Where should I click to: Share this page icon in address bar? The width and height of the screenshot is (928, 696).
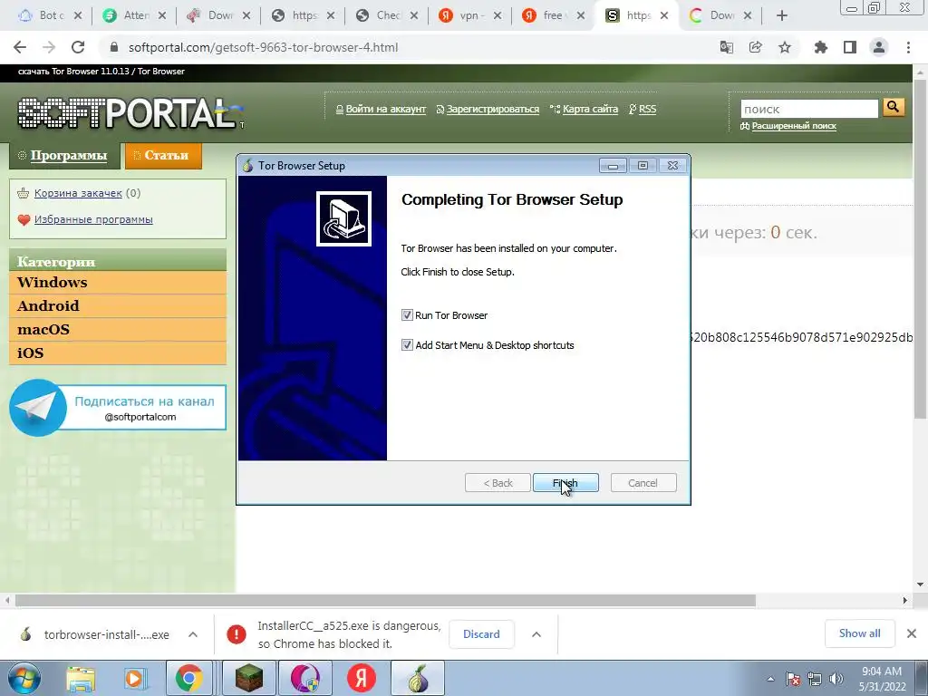[755, 47]
